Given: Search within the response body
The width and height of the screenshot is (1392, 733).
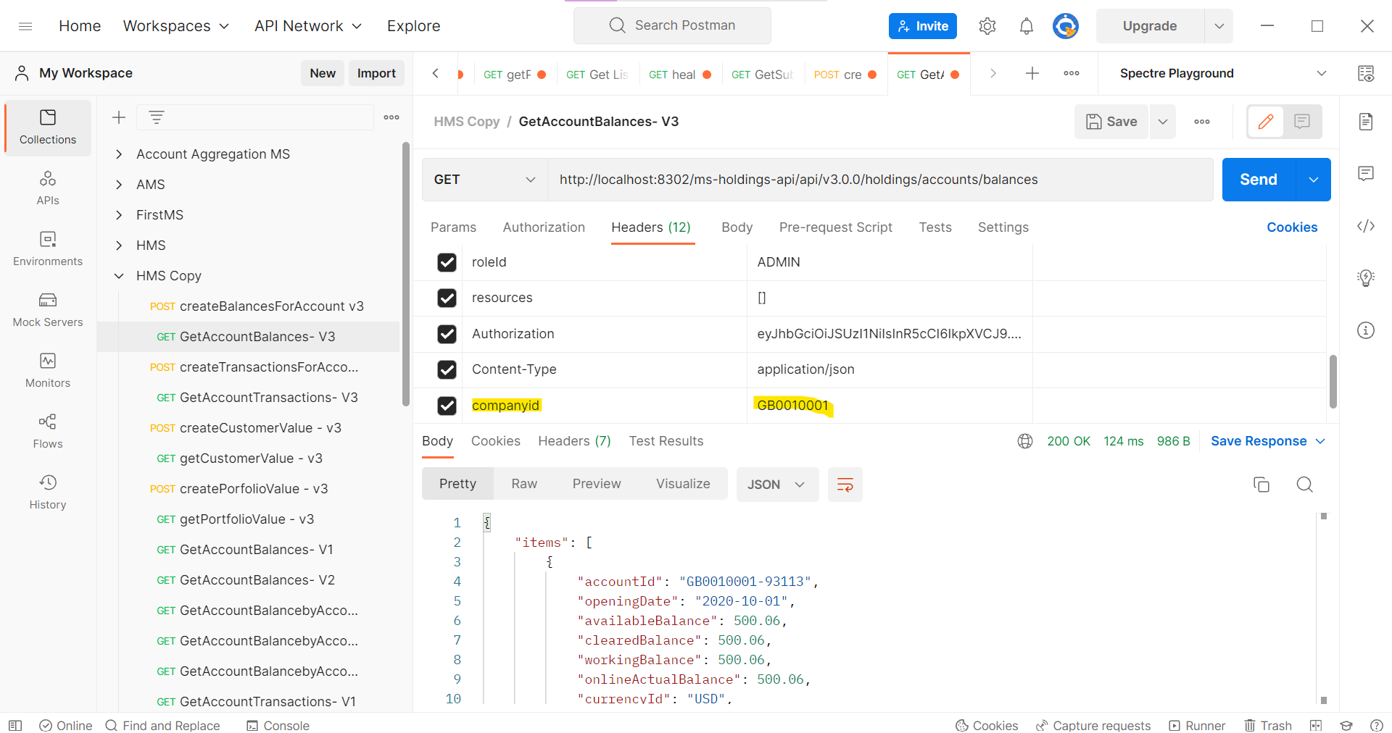Looking at the screenshot, I should (x=1304, y=485).
